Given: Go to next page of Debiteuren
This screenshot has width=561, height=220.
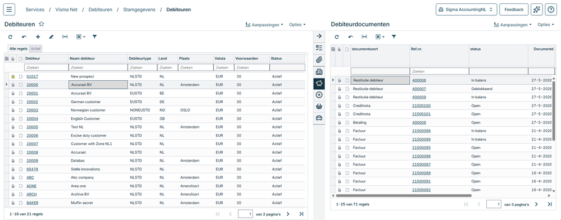Looking at the screenshot, I should 288,214.
